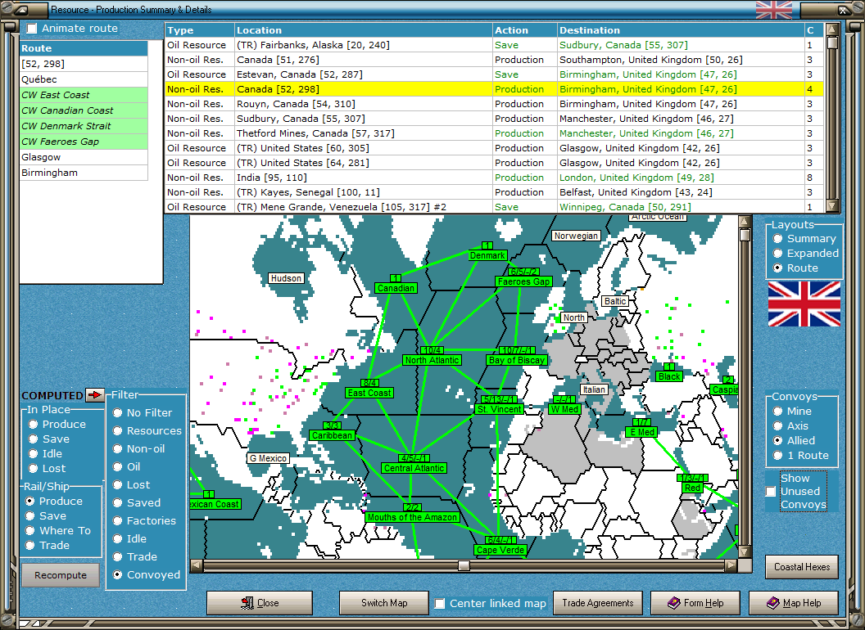Enable the Animate route checkbox
This screenshot has width=865, height=630.
pos(32,29)
